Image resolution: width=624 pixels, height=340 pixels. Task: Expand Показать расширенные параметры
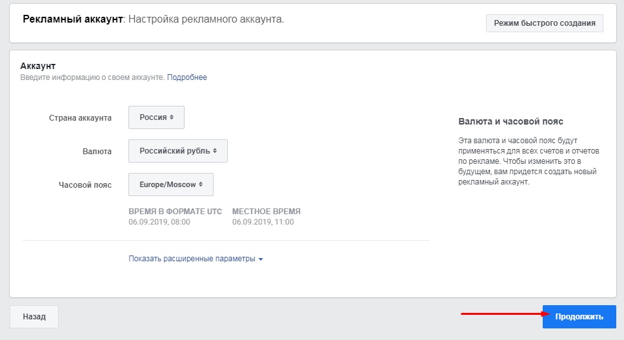coord(192,259)
